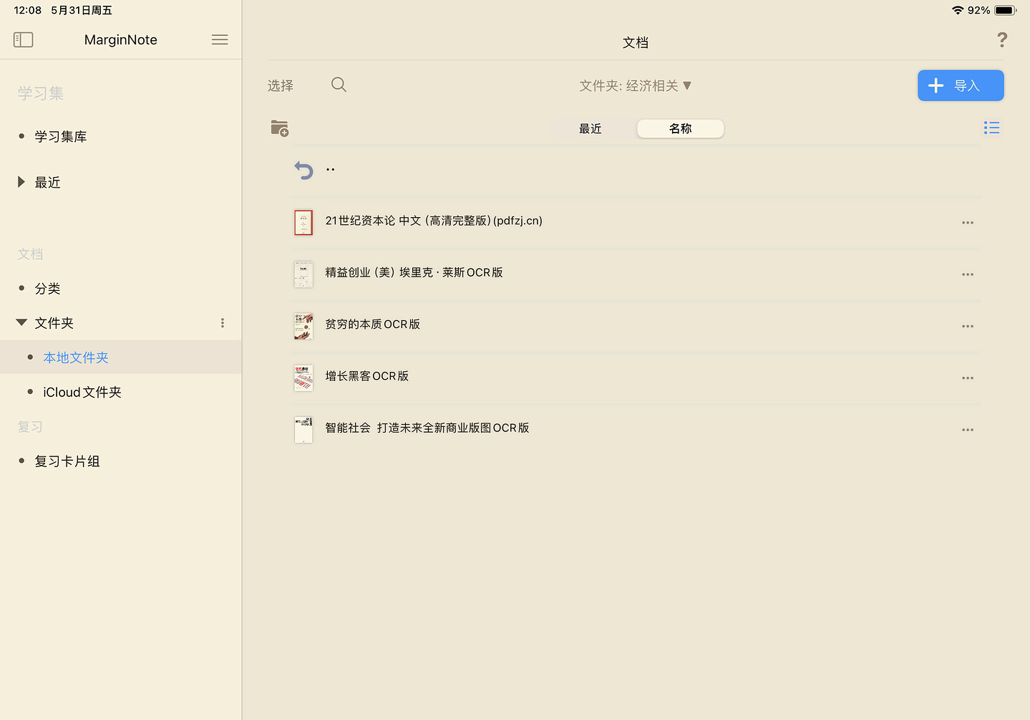Open 智能社会 打造未来全新商业版图OCR版

[427, 428]
